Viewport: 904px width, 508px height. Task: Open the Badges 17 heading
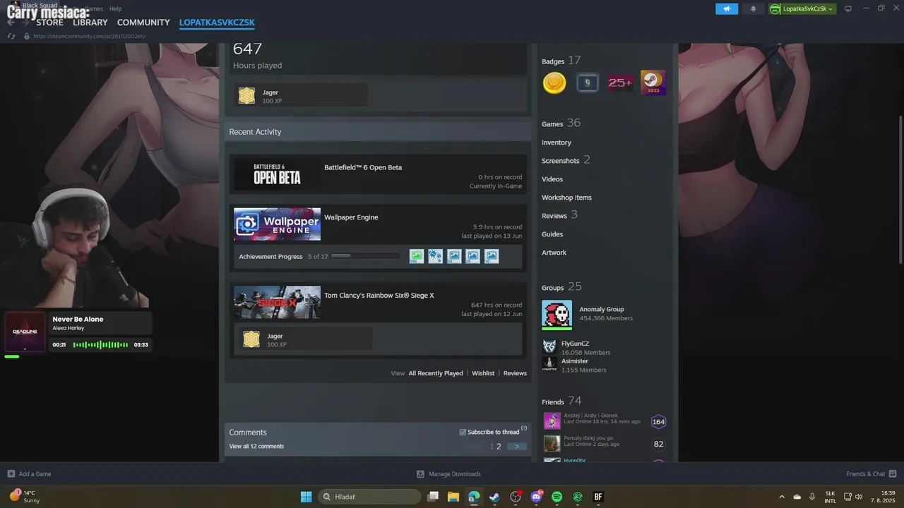[x=561, y=61]
